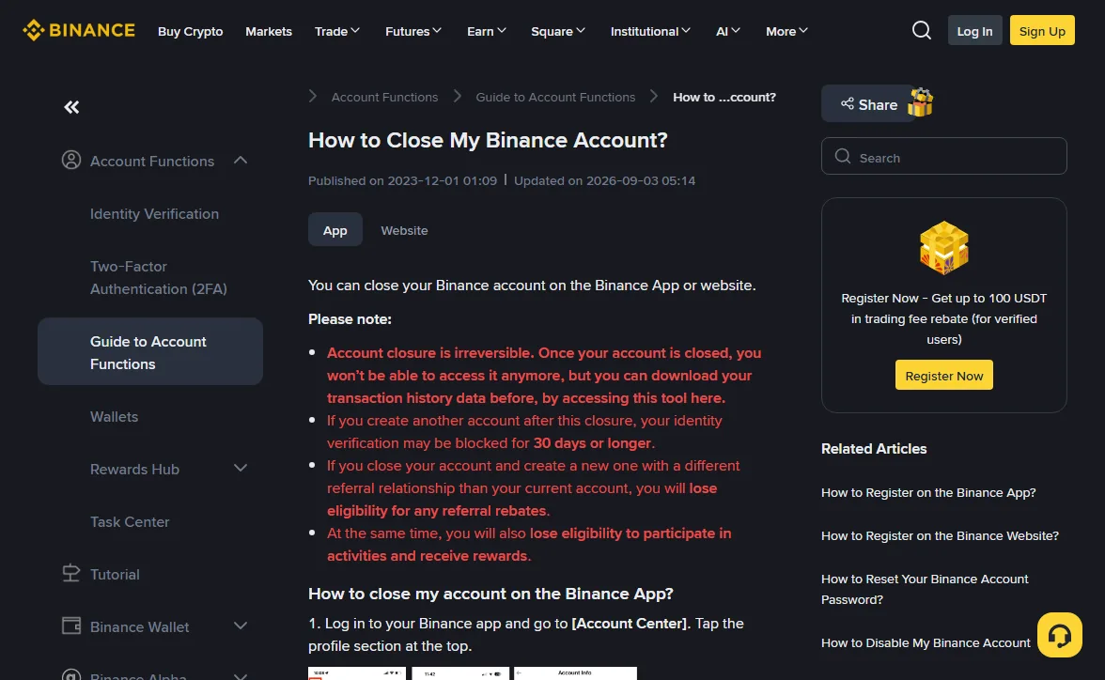Click the Register Now button

tap(943, 375)
